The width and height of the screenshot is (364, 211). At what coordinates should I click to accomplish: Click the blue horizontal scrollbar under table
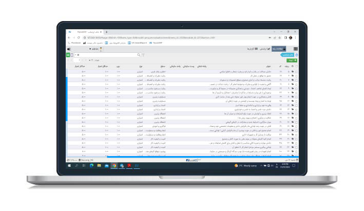click(x=202, y=157)
